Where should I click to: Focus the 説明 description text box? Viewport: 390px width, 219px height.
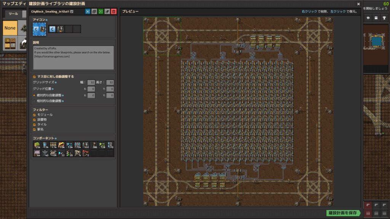click(74, 57)
